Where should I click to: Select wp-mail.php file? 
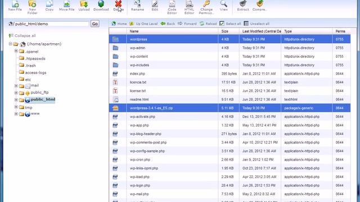tap(229, 194)
